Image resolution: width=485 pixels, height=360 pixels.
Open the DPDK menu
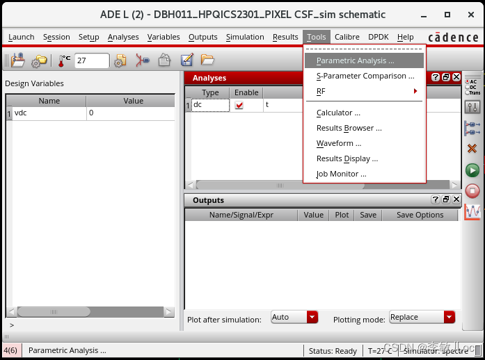coord(378,37)
